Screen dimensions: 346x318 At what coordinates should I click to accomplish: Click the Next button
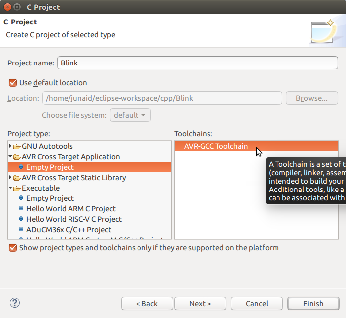coord(200,303)
